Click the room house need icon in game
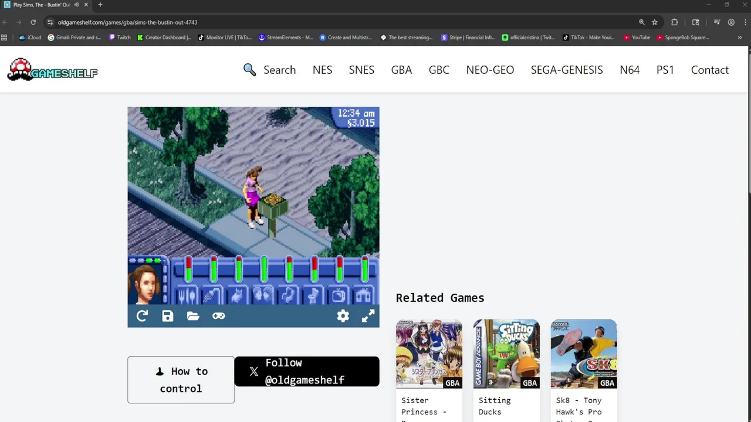The image size is (751, 422). (364, 296)
